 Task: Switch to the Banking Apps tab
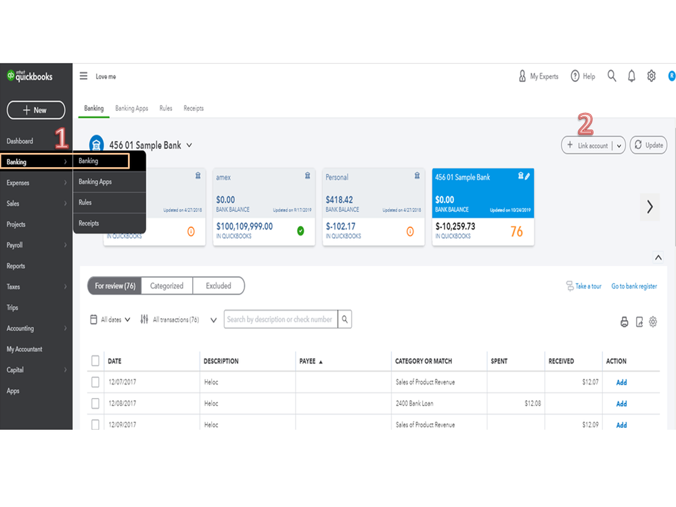point(131,108)
